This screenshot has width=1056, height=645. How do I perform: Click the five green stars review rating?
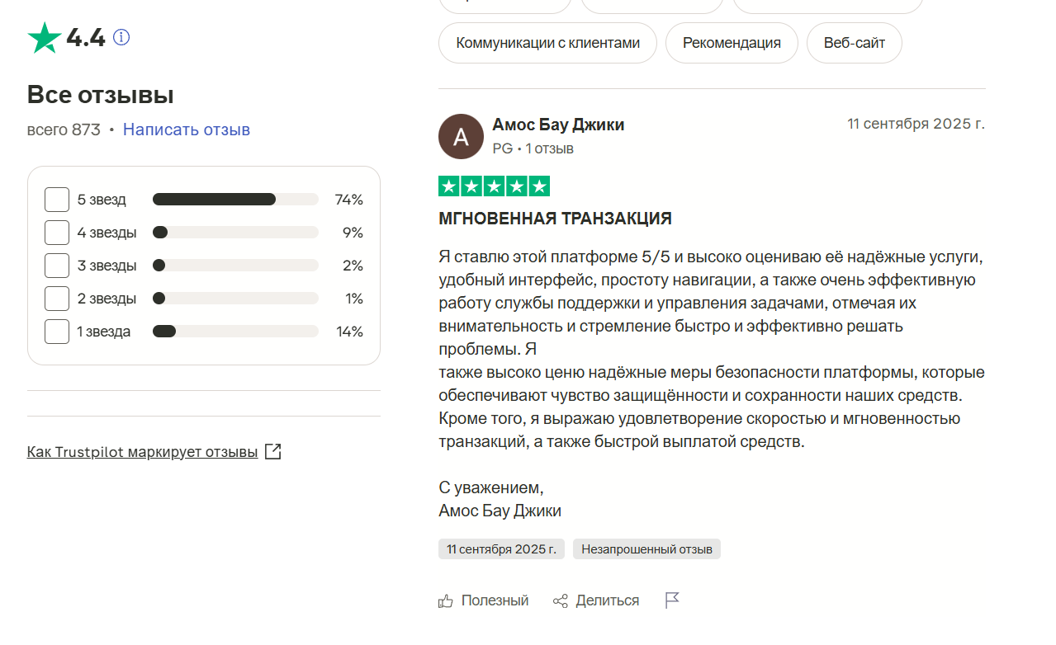coord(494,186)
